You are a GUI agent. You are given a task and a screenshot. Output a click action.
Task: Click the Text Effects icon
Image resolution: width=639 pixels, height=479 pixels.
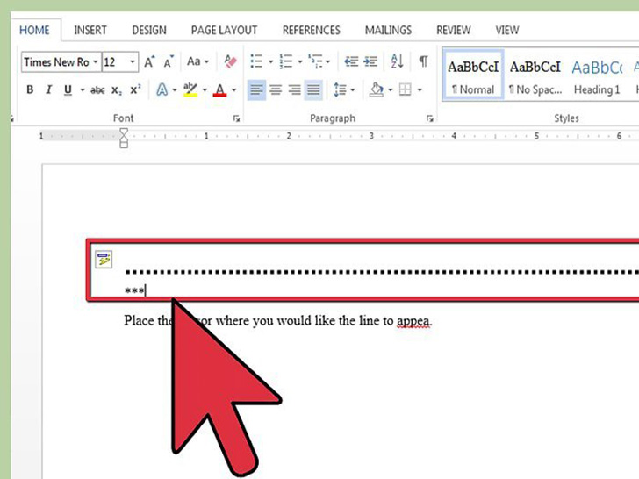coord(162,89)
